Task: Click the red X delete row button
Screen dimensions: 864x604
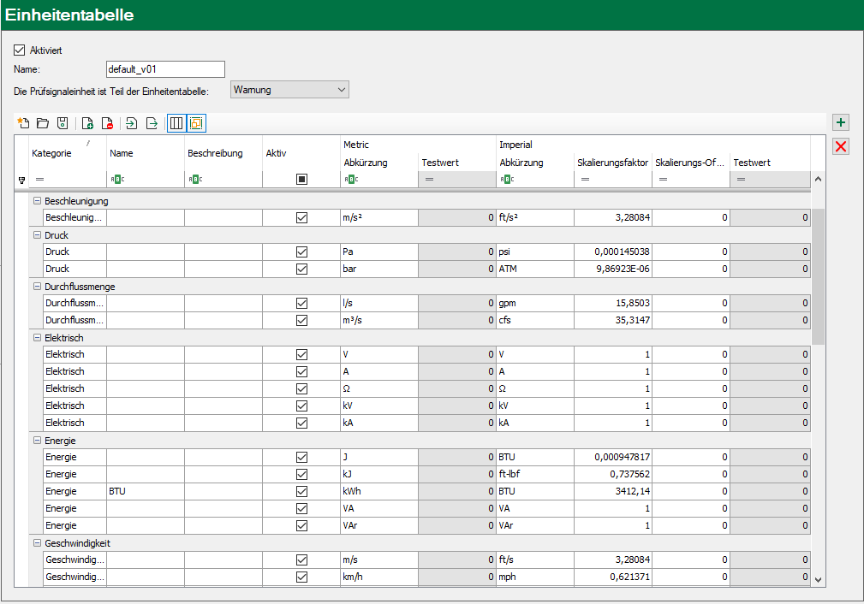Action: tap(841, 146)
